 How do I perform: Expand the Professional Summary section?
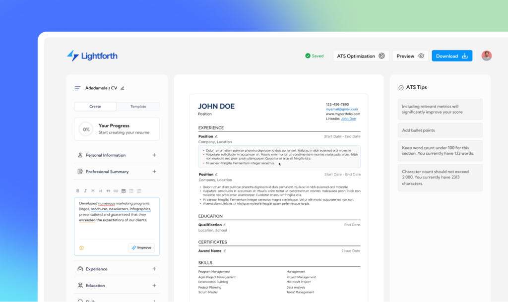154,172
